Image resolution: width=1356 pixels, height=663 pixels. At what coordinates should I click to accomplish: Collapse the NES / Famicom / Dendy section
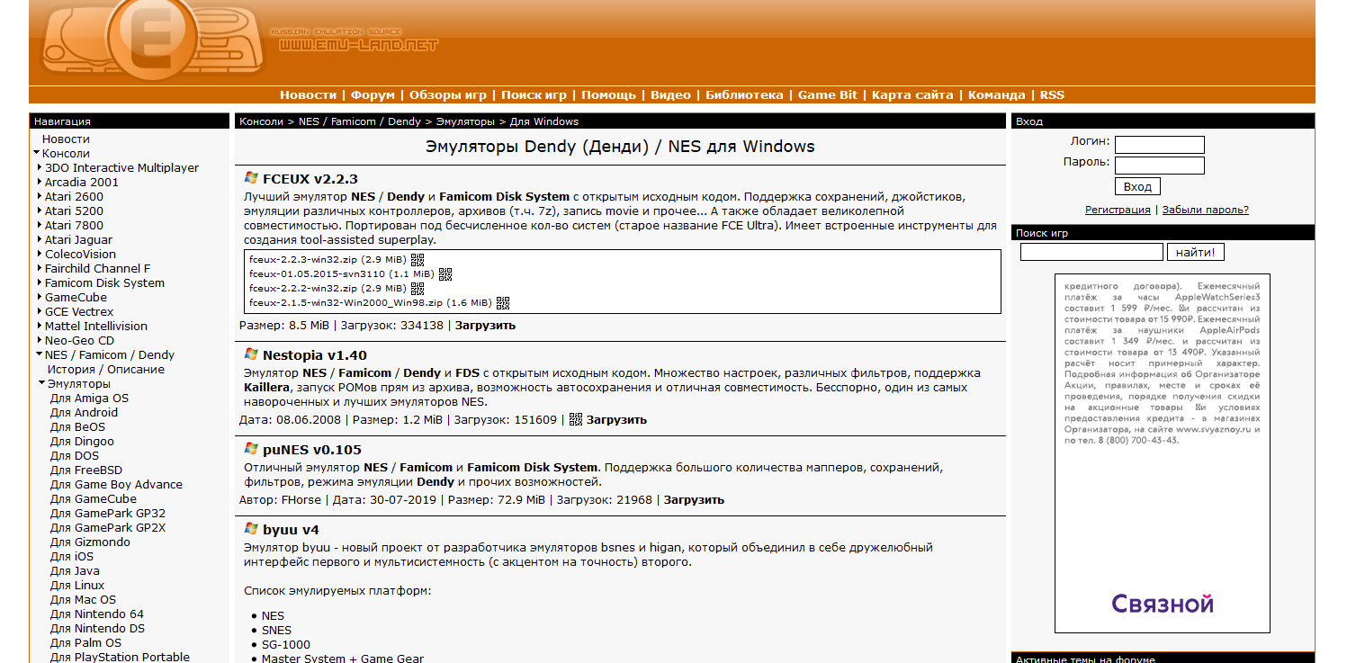[40, 354]
